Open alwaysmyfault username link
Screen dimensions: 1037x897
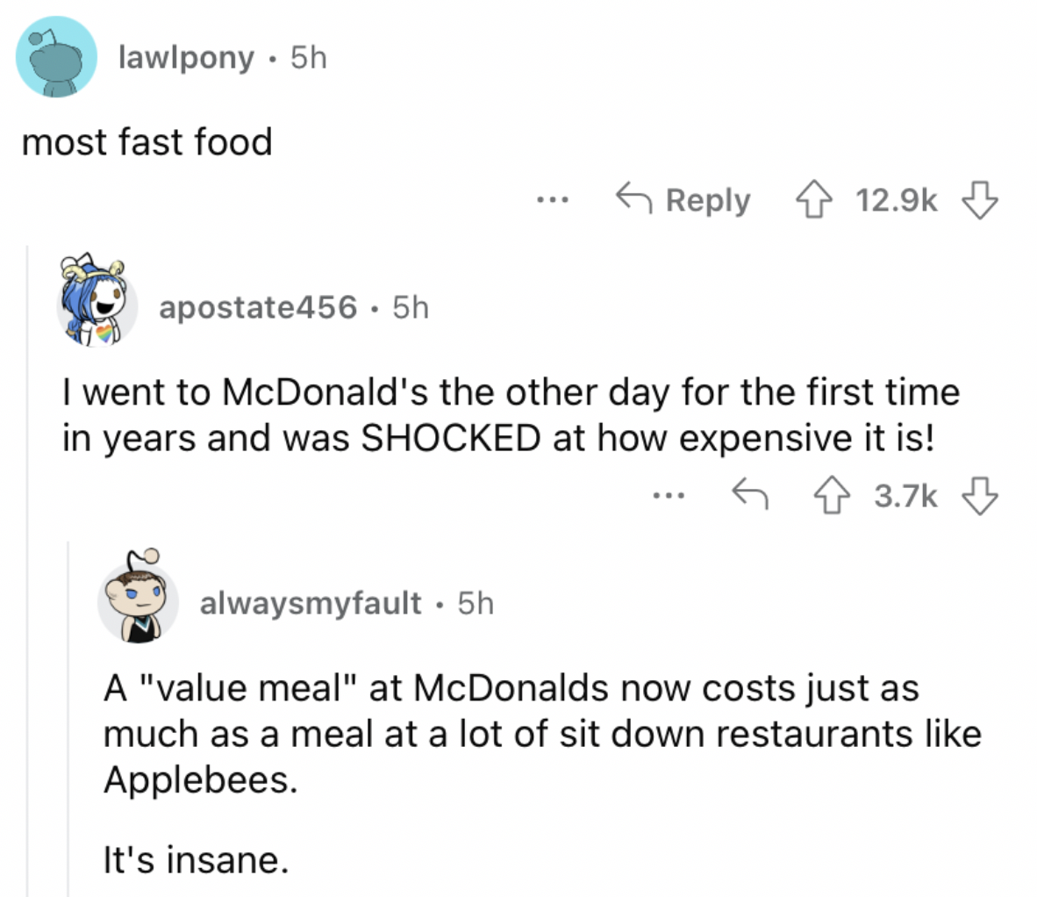(311, 603)
